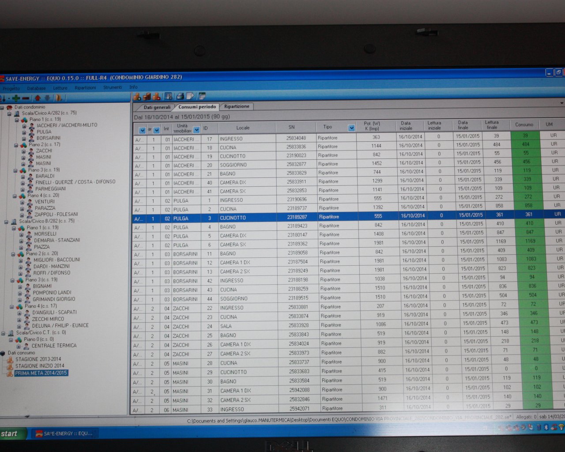Open the Tipo column filter dropdown
The width and height of the screenshot is (565, 452).
[351, 128]
